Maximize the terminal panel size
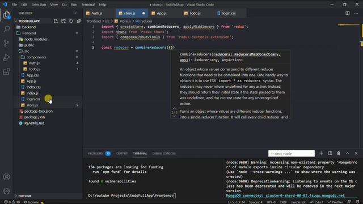The width and height of the screenshot is (363, 204). pos(348,154)
